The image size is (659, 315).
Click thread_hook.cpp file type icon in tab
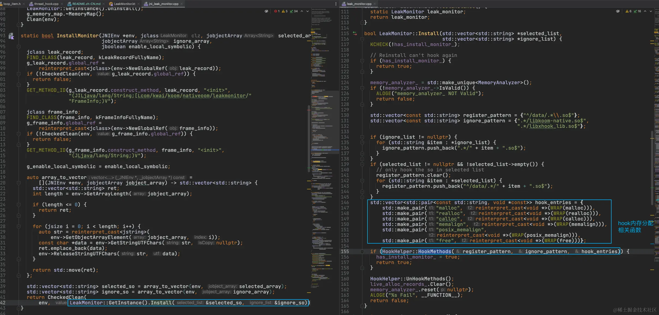click(31, 4)
